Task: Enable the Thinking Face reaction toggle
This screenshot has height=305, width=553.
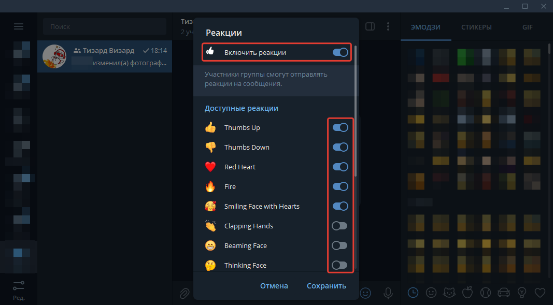Action: (x=339, y=265)
